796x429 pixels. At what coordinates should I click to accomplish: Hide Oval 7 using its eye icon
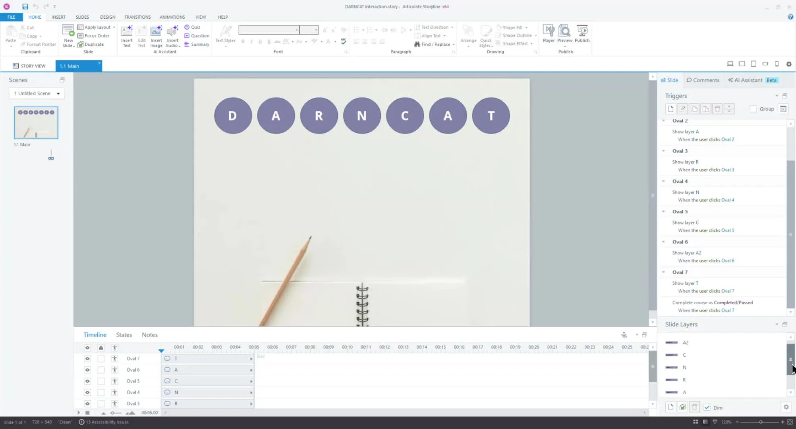[x=87, y=359]
